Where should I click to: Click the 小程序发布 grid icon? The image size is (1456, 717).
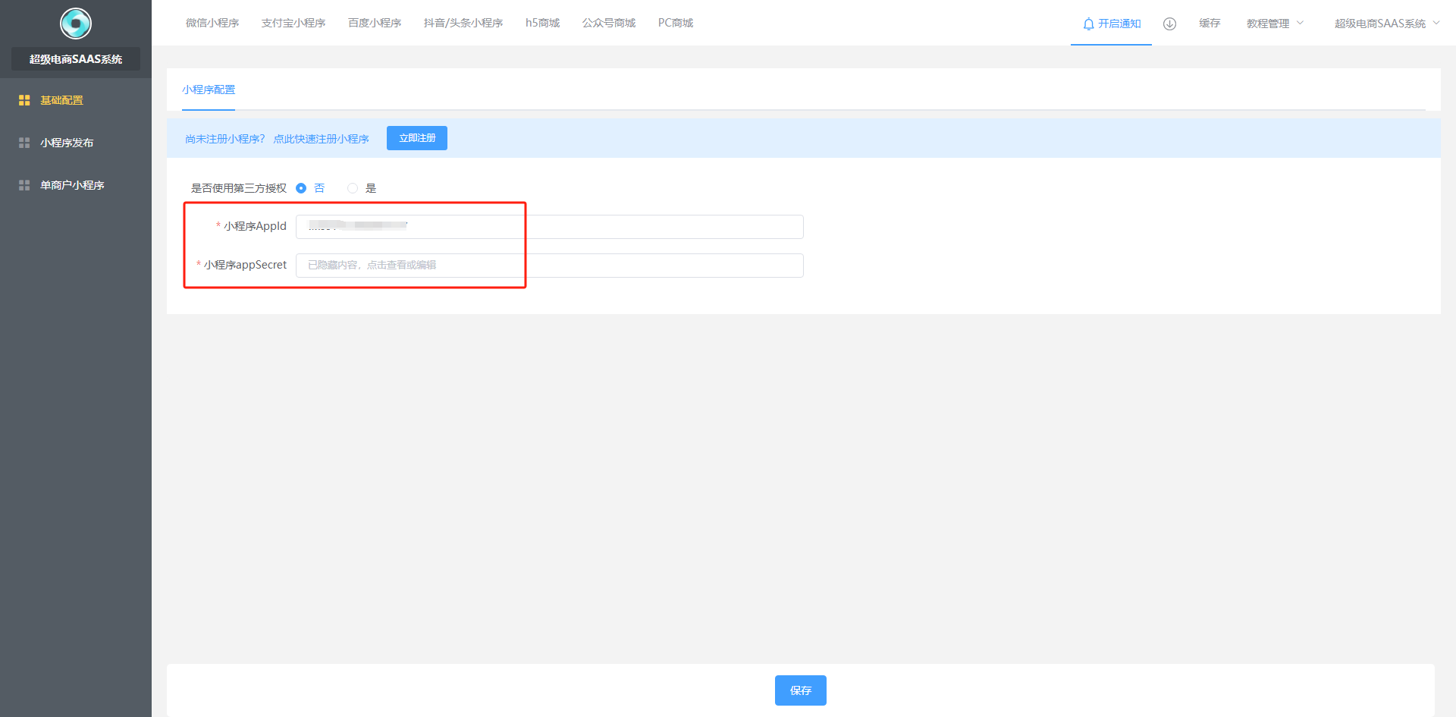[24, 143]
